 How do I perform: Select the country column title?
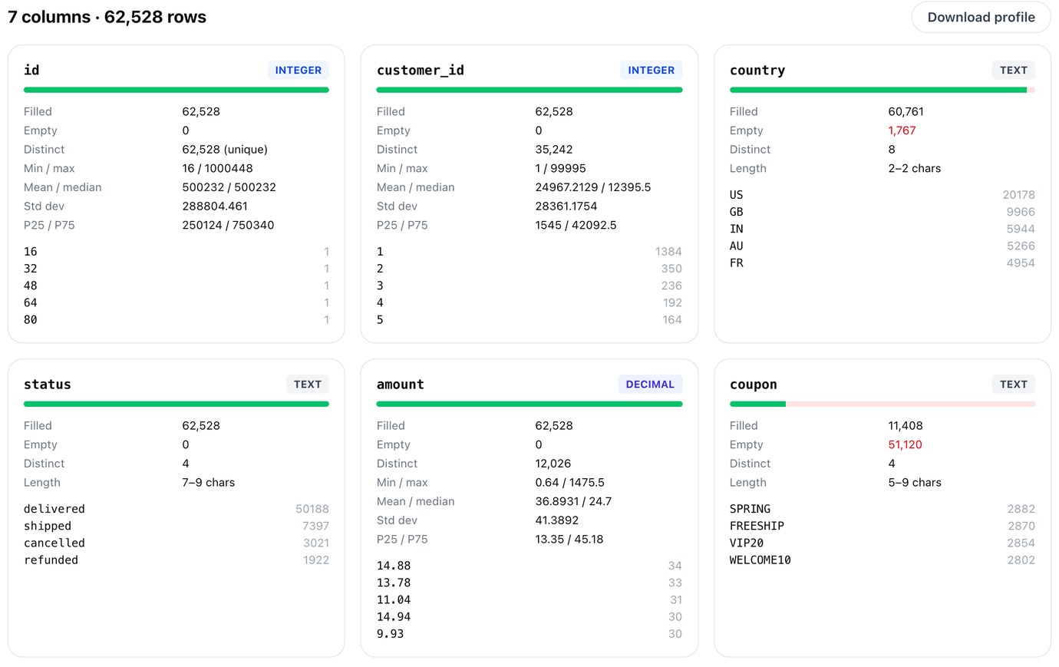(x=757, y=70)
